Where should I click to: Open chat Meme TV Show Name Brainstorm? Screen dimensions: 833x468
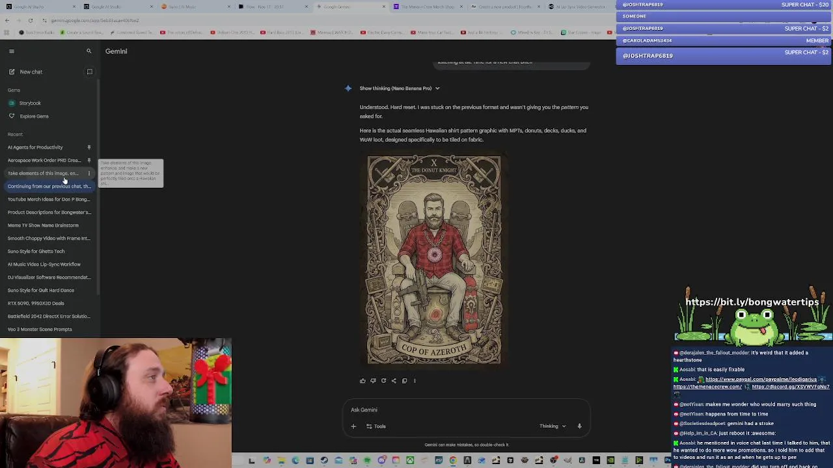43,225
